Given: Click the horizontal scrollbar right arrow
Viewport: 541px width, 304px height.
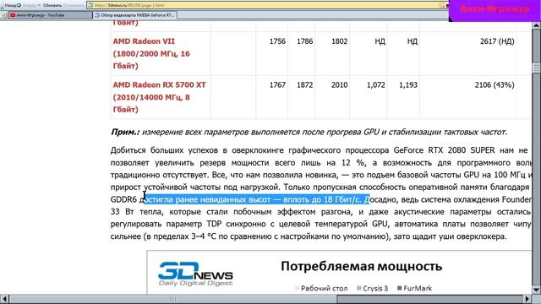Looking at the screenshot, I should (527, 299).
